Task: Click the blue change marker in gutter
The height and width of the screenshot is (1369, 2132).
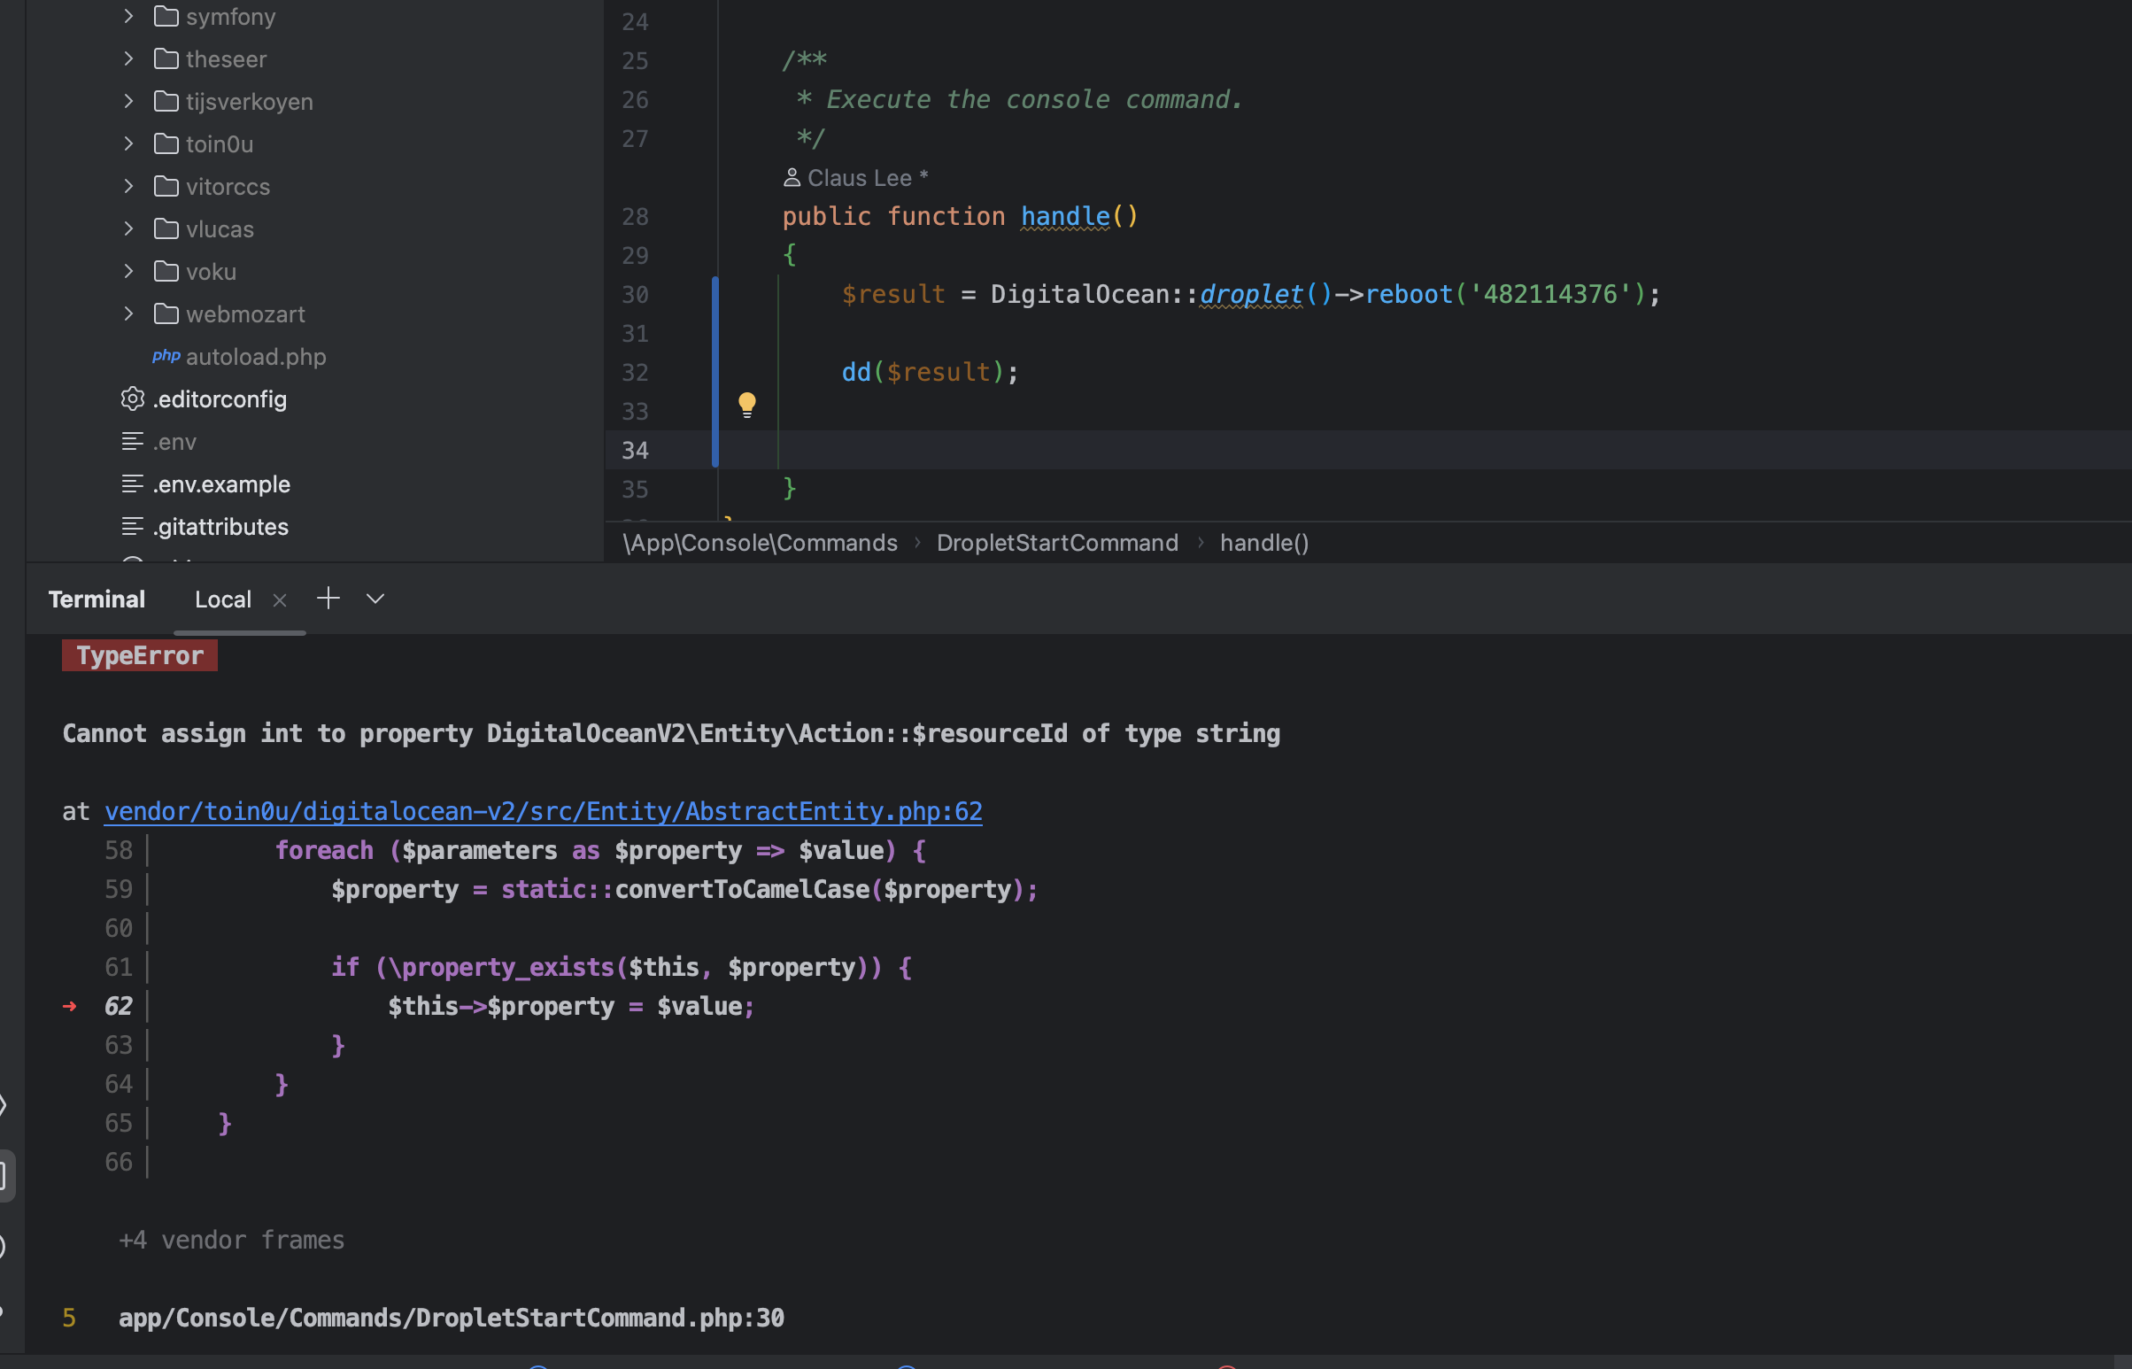Action: point(715,372)
